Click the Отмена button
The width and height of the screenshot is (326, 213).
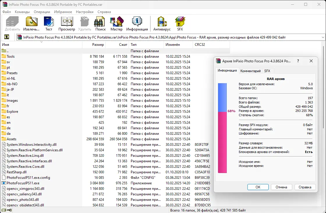pyautogui.click(x=281, y=187)
